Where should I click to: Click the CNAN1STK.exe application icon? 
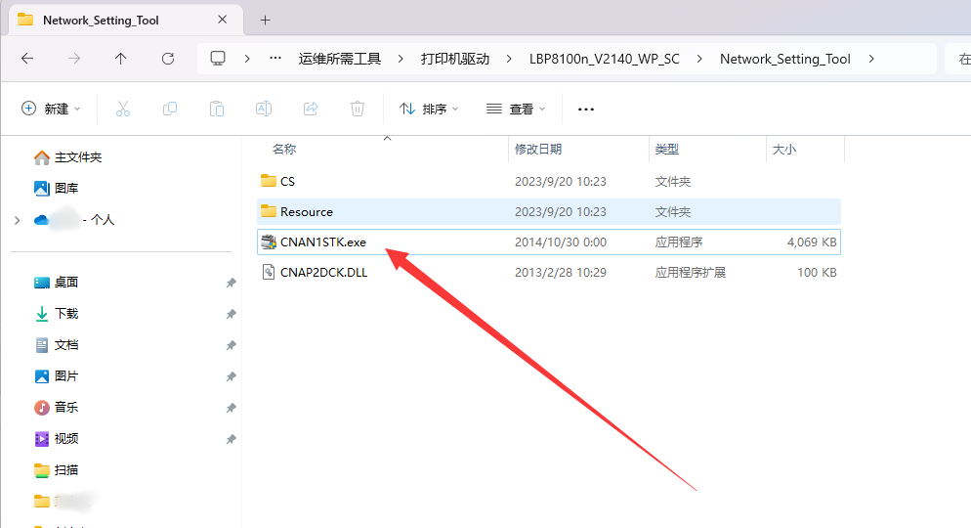coord(268,242)
